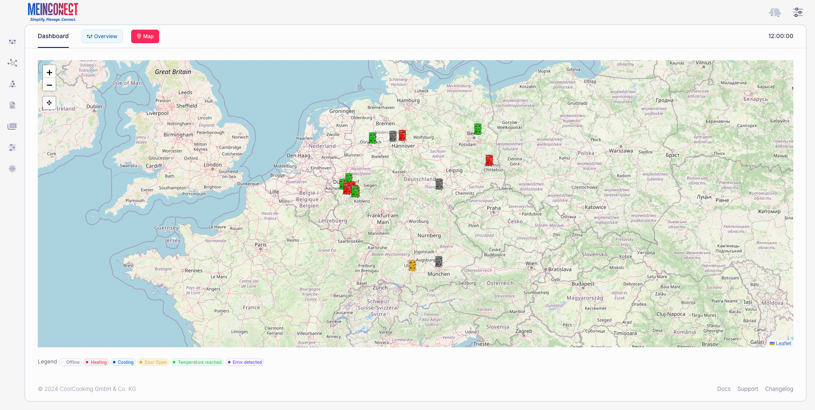This screenshot has width=815, height=410.
Task: Switch to the Map view
Action: (145, 36)
